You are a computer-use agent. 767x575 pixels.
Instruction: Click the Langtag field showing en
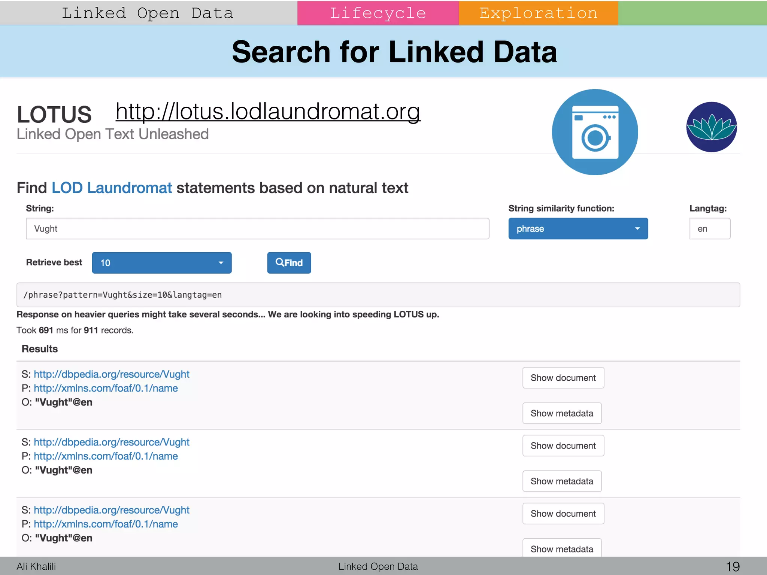click(709, 229)
